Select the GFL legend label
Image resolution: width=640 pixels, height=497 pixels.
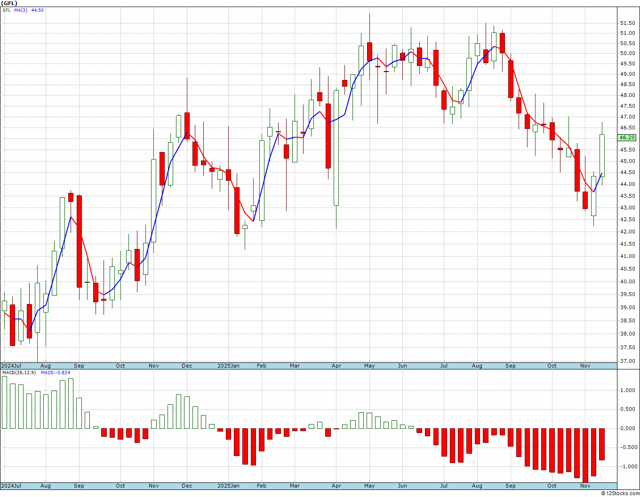(x=7, y=10)
